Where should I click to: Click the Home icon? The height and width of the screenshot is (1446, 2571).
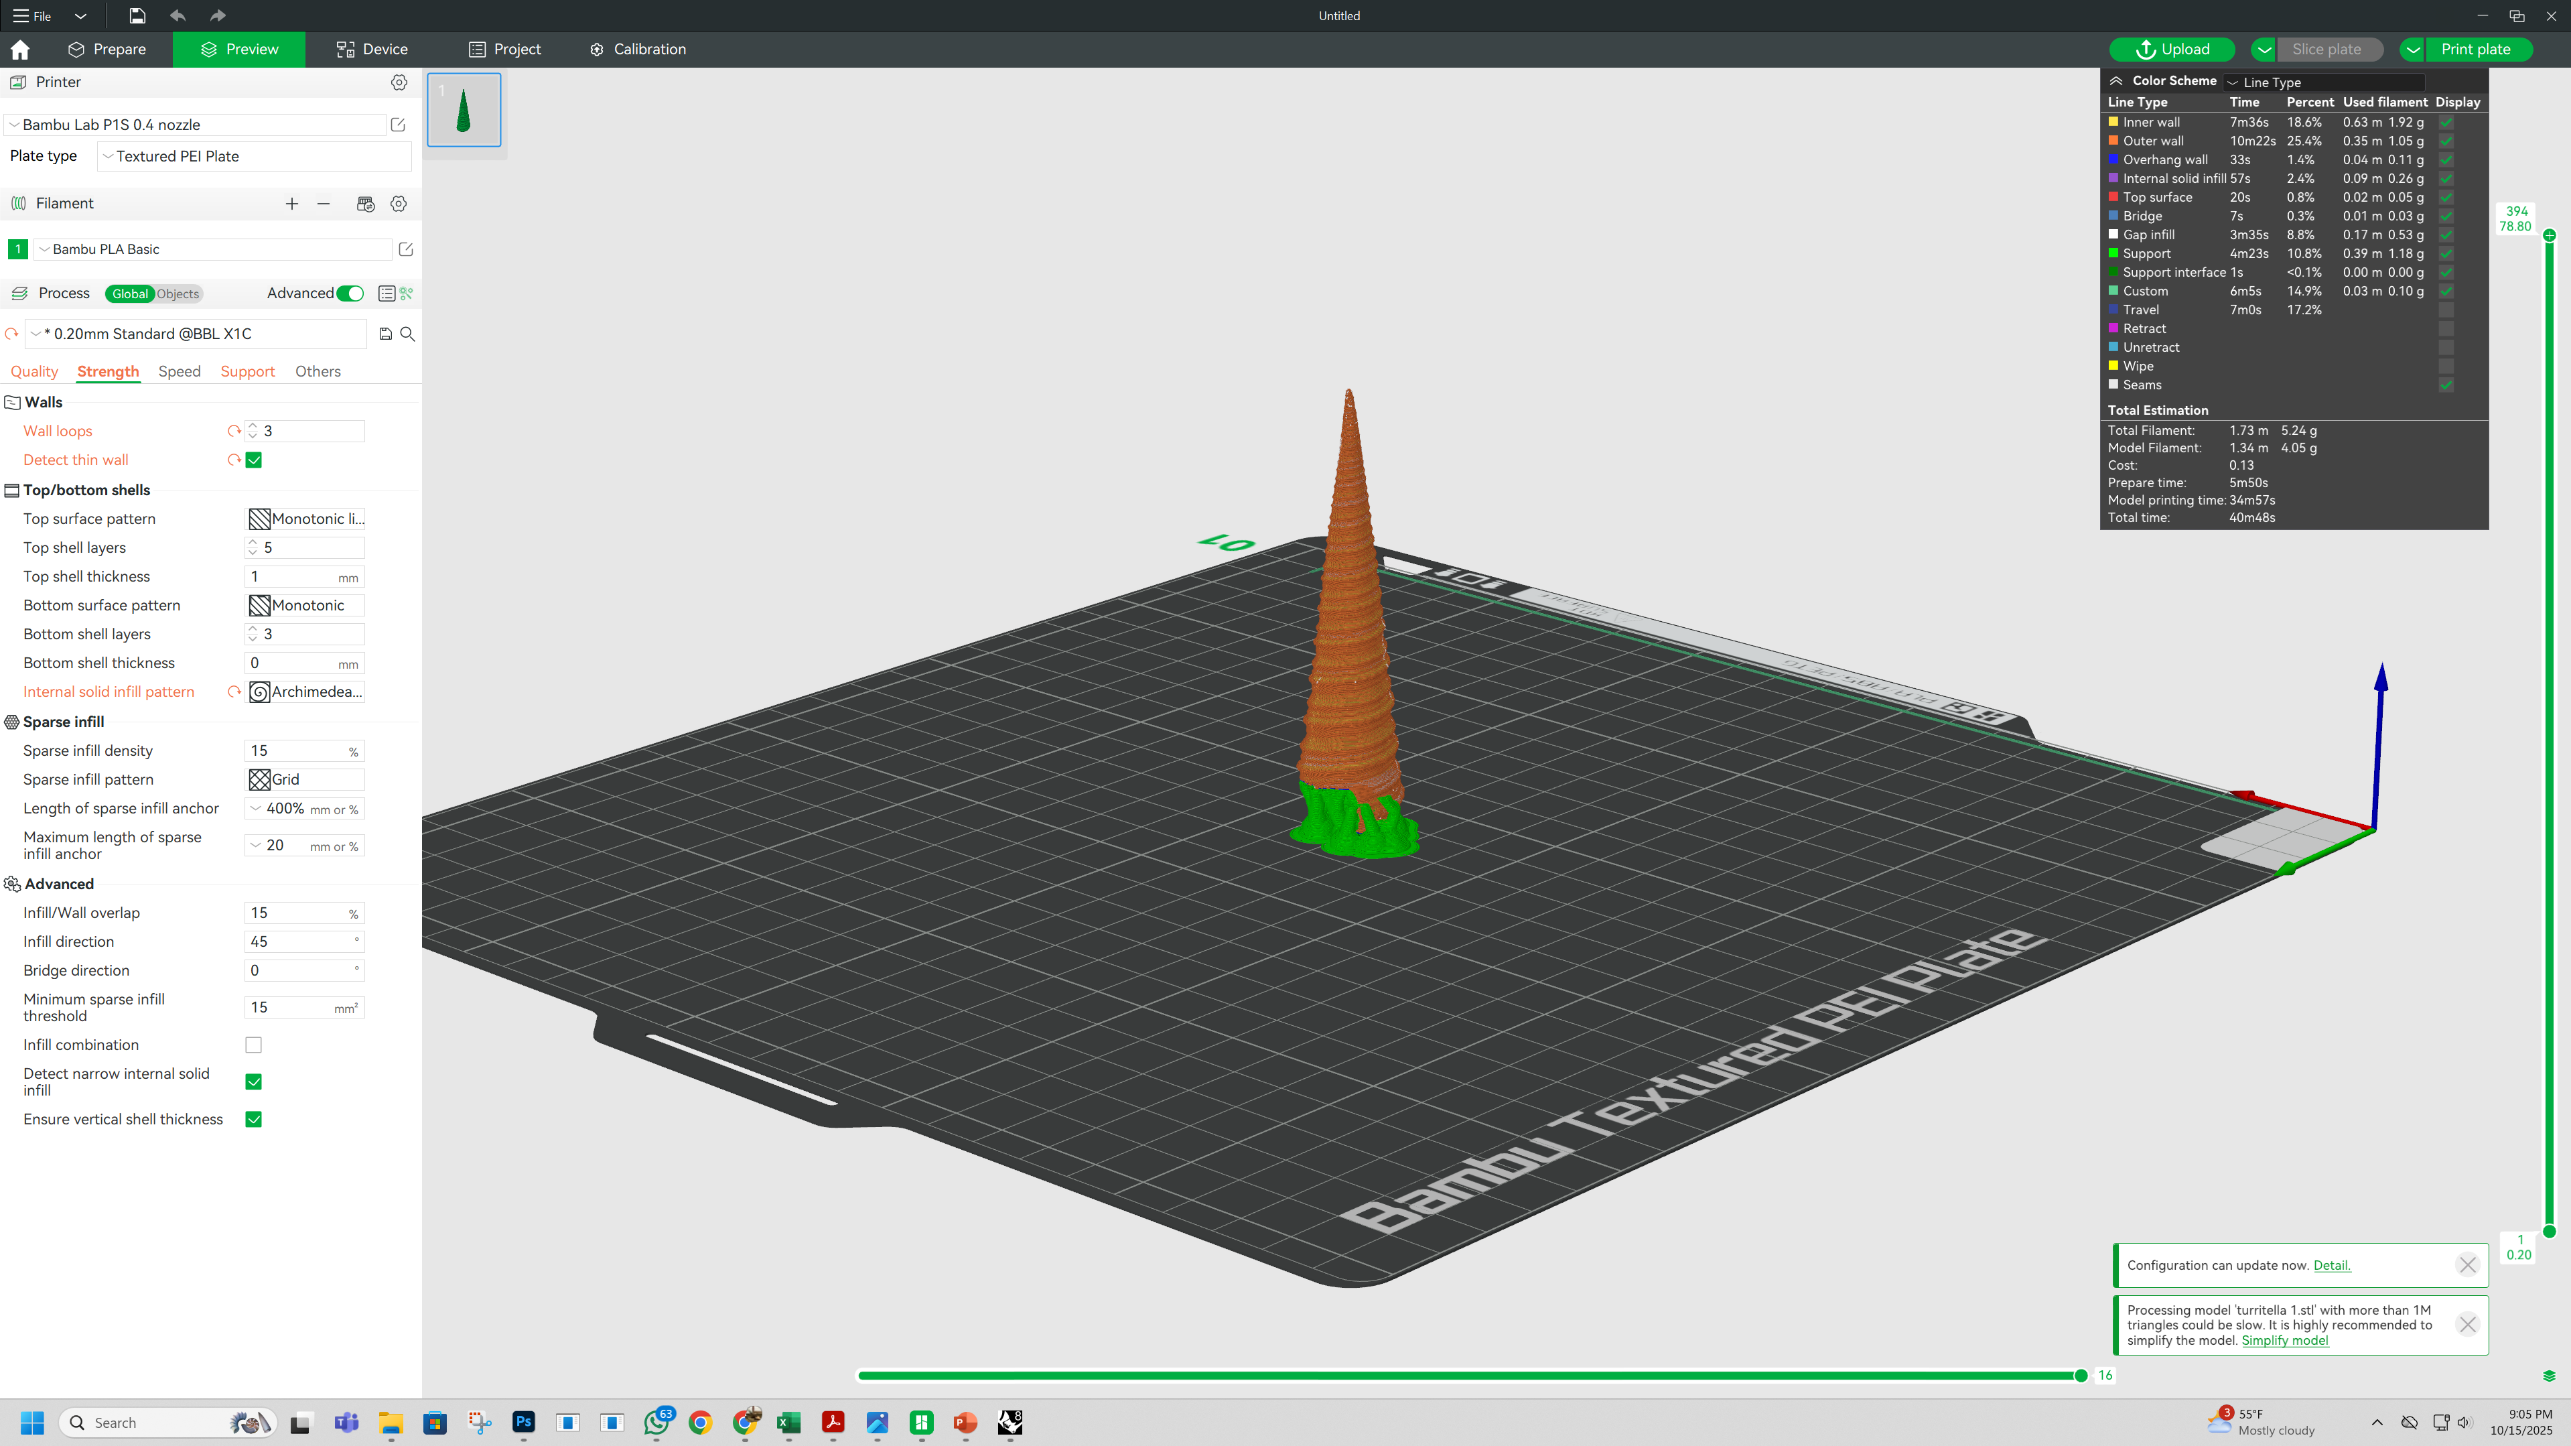(x=20, y=50)
